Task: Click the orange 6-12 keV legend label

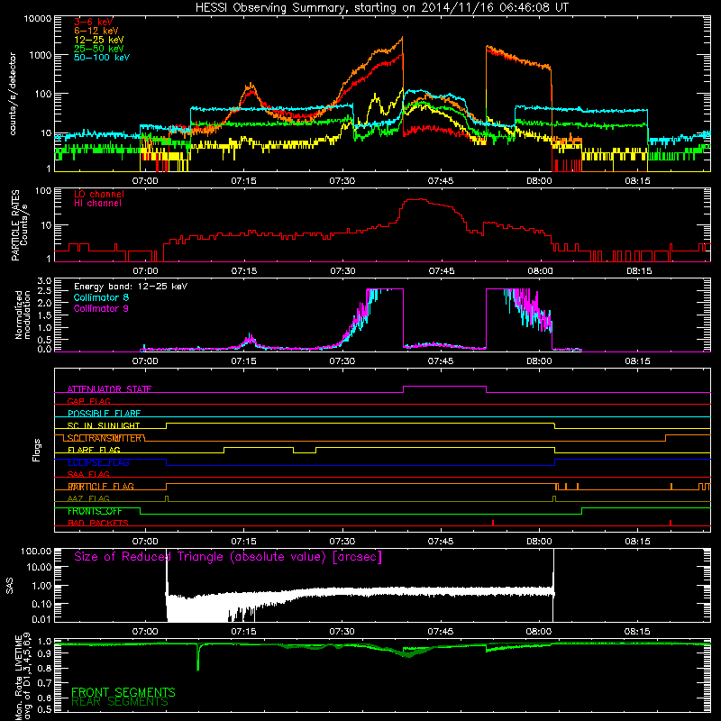Action: (x=96, y=31)
